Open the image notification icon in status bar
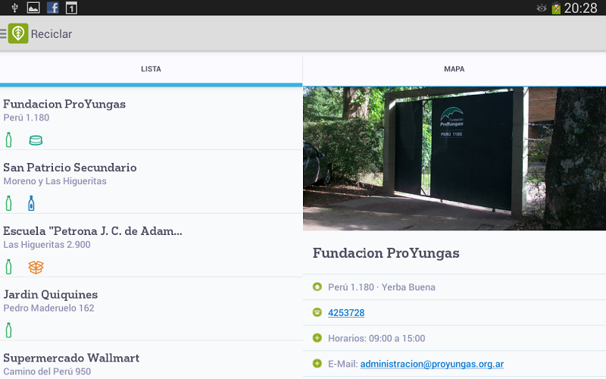 (x=33, y=8)
